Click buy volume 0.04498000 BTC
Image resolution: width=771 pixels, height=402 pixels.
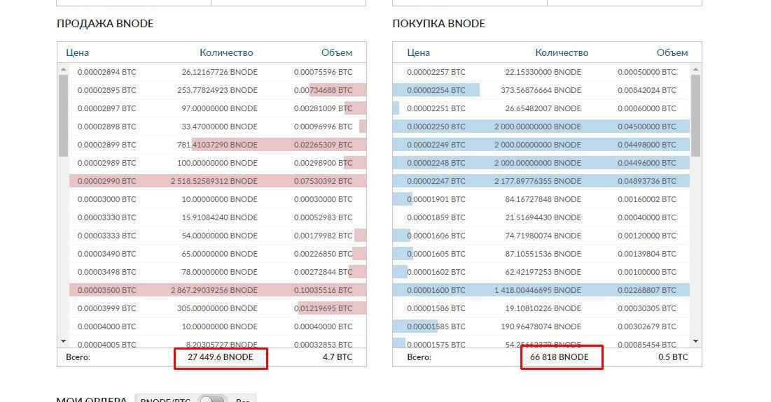(x=647, y=145)
